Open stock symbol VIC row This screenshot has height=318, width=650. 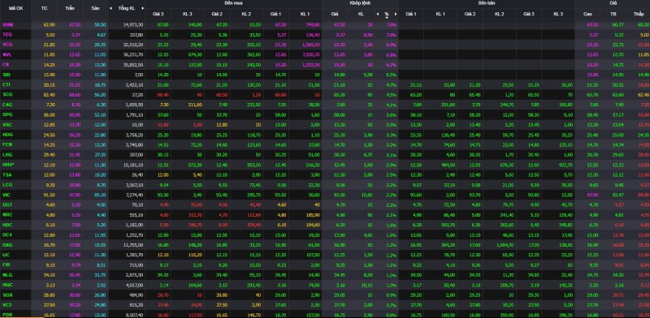coord(6,194)
